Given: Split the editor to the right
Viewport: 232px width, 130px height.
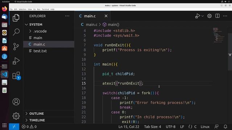Looking at the screenshot, I should point(217,16).
